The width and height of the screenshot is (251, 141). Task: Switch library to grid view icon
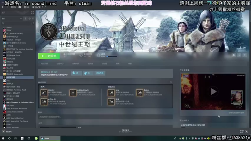(32, 13)
